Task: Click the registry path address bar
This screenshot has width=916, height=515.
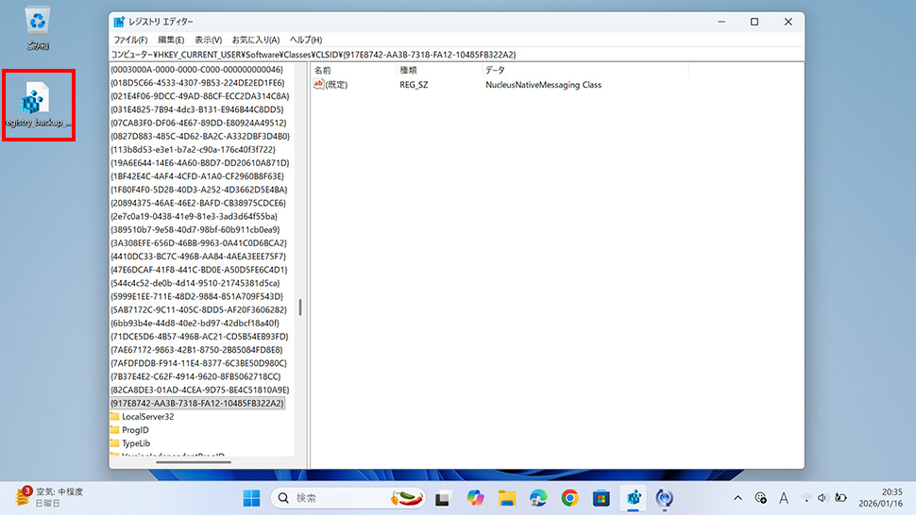Action: (453, 54)
